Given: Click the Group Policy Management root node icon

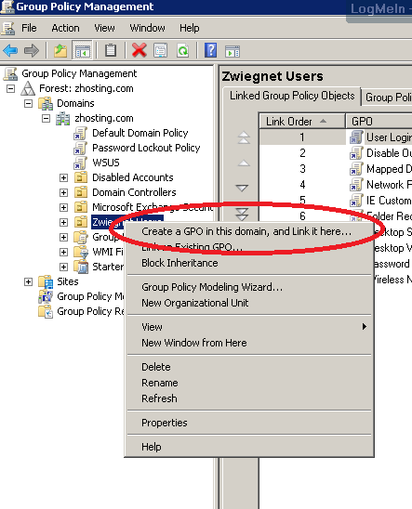Looking at the screenshot, I should coord(10,73).
